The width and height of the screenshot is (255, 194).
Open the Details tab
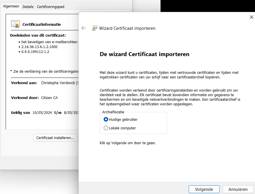click(28, 7)
